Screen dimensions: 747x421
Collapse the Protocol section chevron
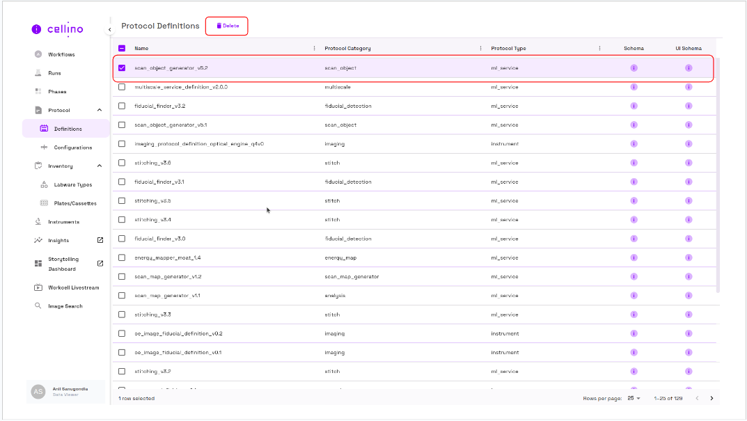(x=100, y=110)
